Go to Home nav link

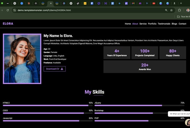(128, 24)
